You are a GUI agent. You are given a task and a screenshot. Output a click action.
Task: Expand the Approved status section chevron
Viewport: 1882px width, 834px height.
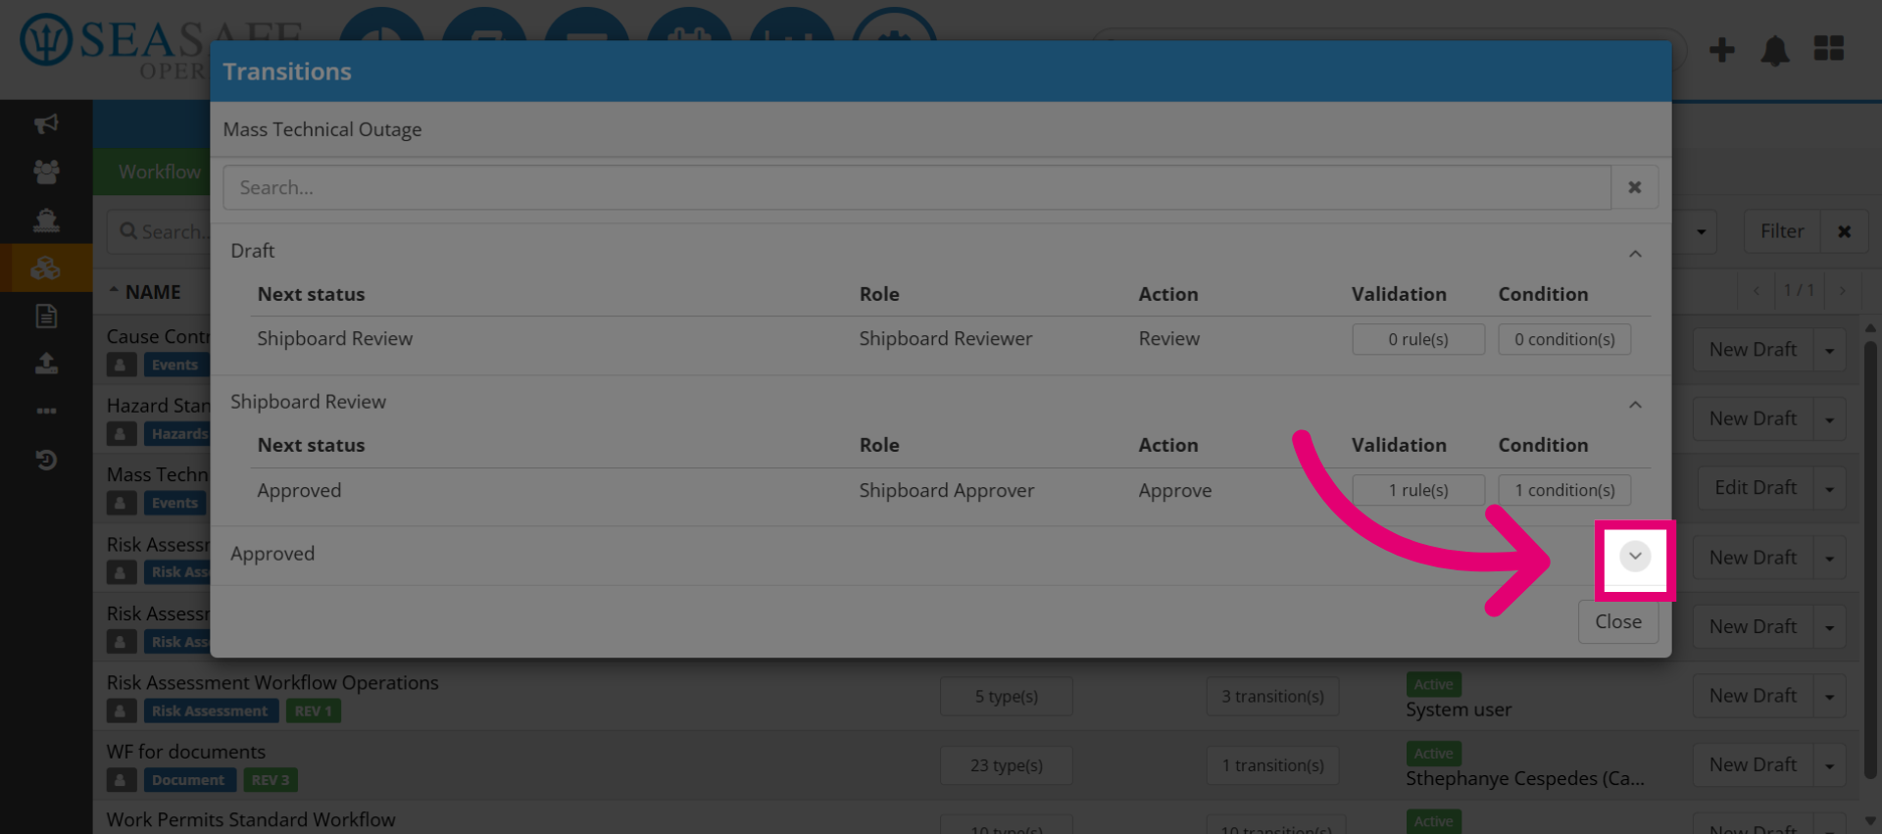tap(1635, 556)
